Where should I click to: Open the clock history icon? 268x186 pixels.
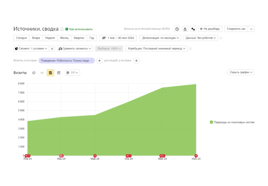pos(177,29)
